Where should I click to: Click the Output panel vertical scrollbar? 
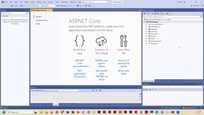click(x=140, y=97)
